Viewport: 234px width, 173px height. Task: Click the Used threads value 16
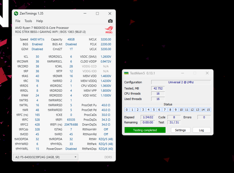(158, 99)
